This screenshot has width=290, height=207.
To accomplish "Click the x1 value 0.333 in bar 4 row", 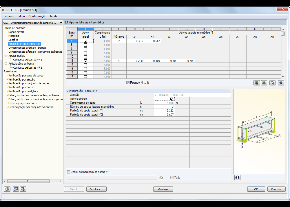I will 135,41.
